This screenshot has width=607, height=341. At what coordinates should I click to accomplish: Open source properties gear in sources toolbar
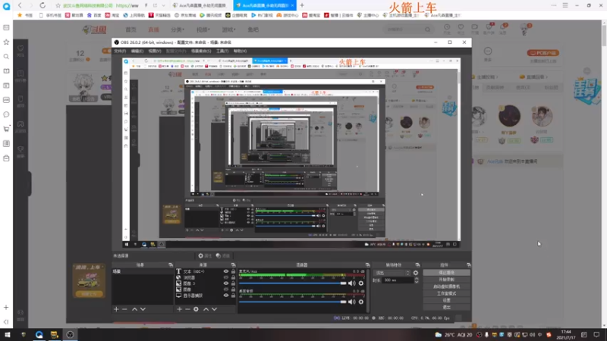point(196,309)
